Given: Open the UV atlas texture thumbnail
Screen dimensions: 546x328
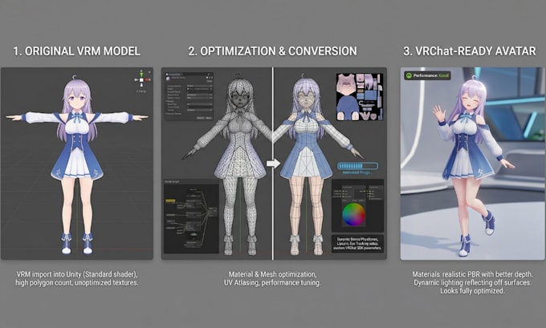Looking at the screenshot, I should tap(360, 97).
